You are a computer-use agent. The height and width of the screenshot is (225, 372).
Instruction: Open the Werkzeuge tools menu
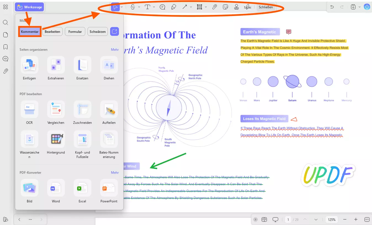pyautogui.click(x=29, y=7)
